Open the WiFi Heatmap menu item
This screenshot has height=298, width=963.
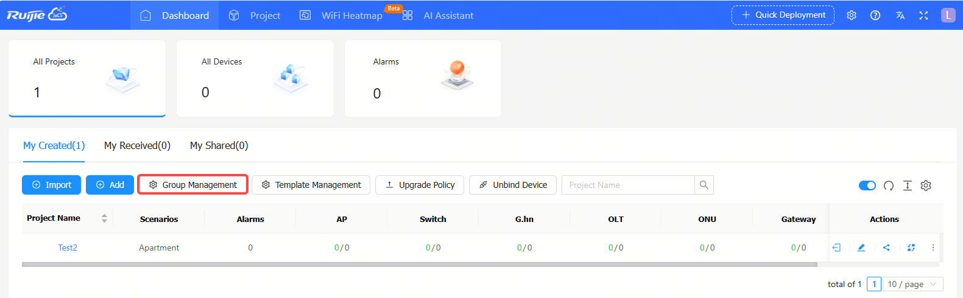click(351, 15)
